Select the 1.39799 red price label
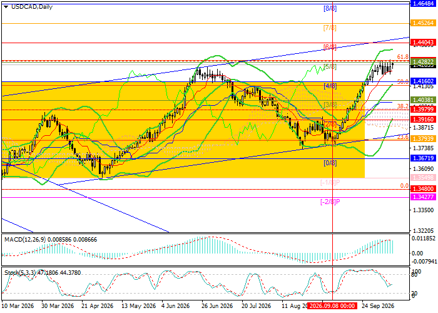This screenshot has width=438, height=313. [423, 109]
